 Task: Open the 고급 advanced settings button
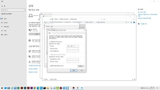tap(81, 66)
